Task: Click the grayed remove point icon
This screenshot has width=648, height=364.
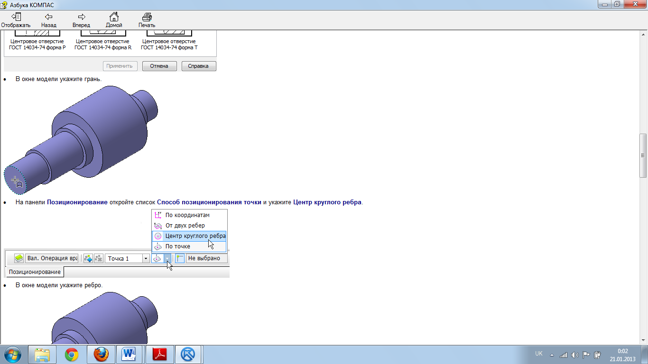Action: [98, 258]
